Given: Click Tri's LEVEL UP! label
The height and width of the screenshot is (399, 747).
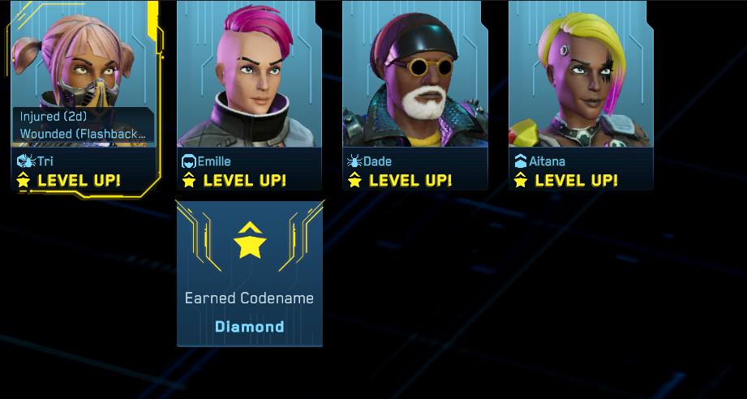Looking at the screenshot, I should point(79,181).
